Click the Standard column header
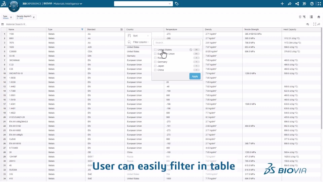This screenshot has width=323, height=182. (105, 30)
